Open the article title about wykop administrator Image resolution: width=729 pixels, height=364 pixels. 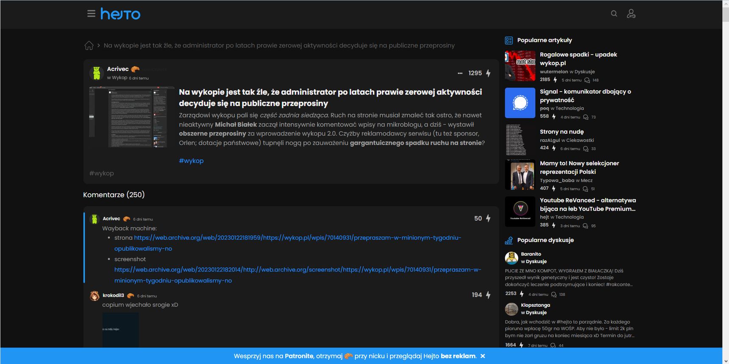pyautogui.click(x=330, y=97)
